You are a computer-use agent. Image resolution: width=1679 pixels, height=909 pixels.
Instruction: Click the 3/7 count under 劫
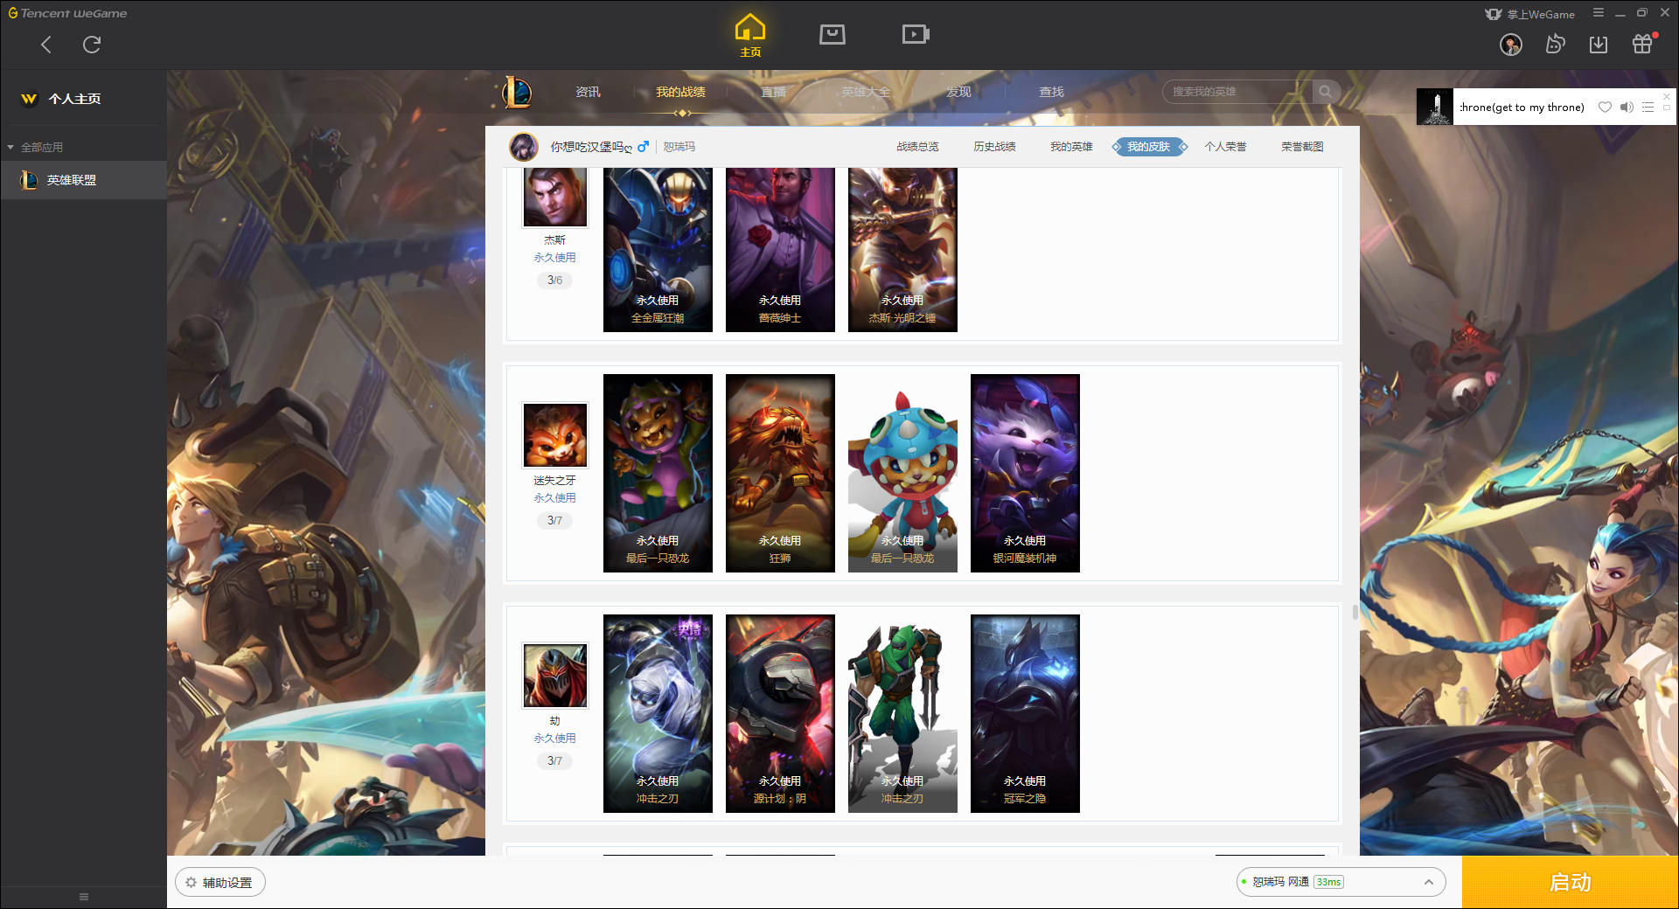[555, 761]
